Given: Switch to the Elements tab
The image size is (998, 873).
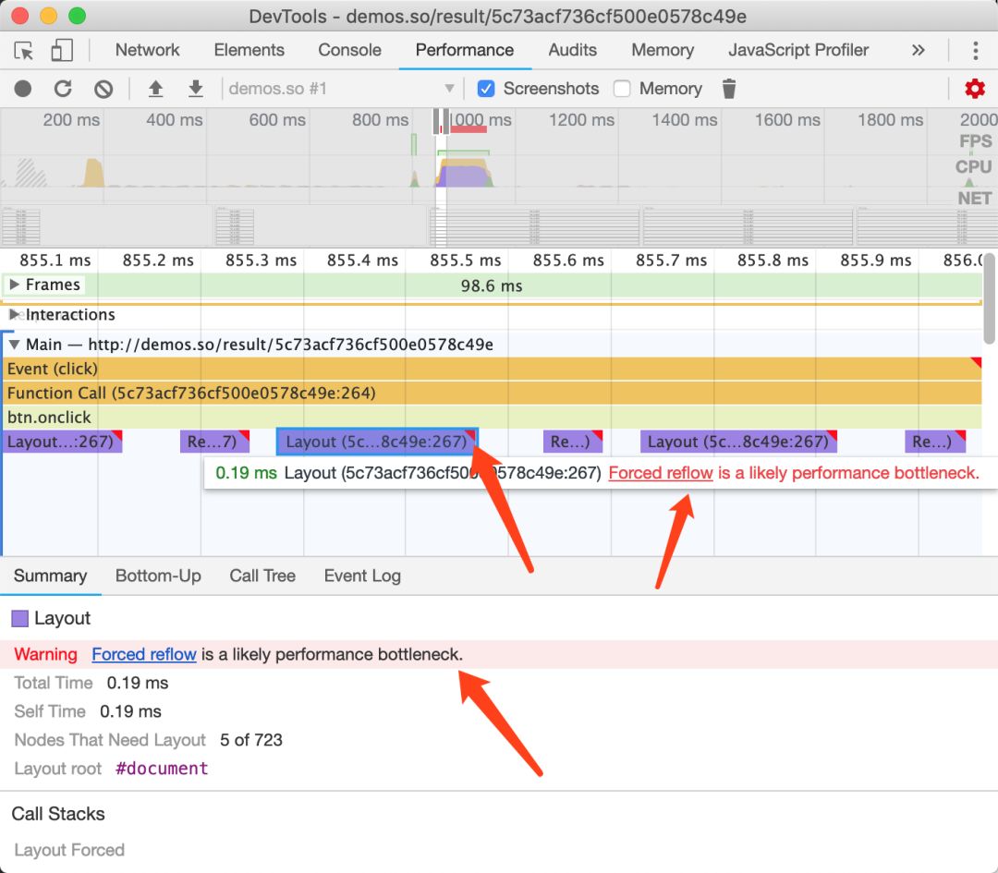Looking at the screenshot, I should pyautogui.click(x=249, y=50).
